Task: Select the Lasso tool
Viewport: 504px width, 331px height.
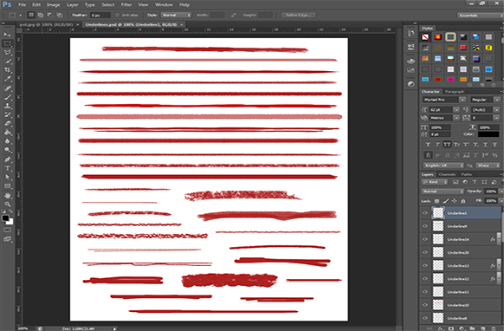Action: [7, 53]
